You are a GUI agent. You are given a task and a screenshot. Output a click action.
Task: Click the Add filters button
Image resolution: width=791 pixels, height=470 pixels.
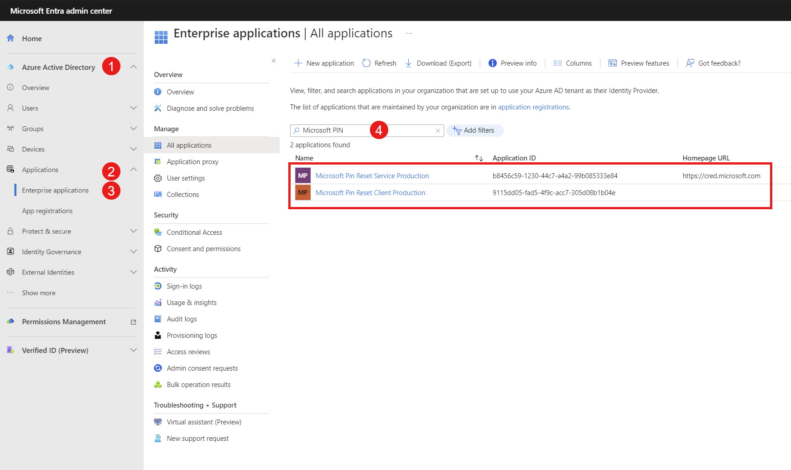[x=475, y=130]
